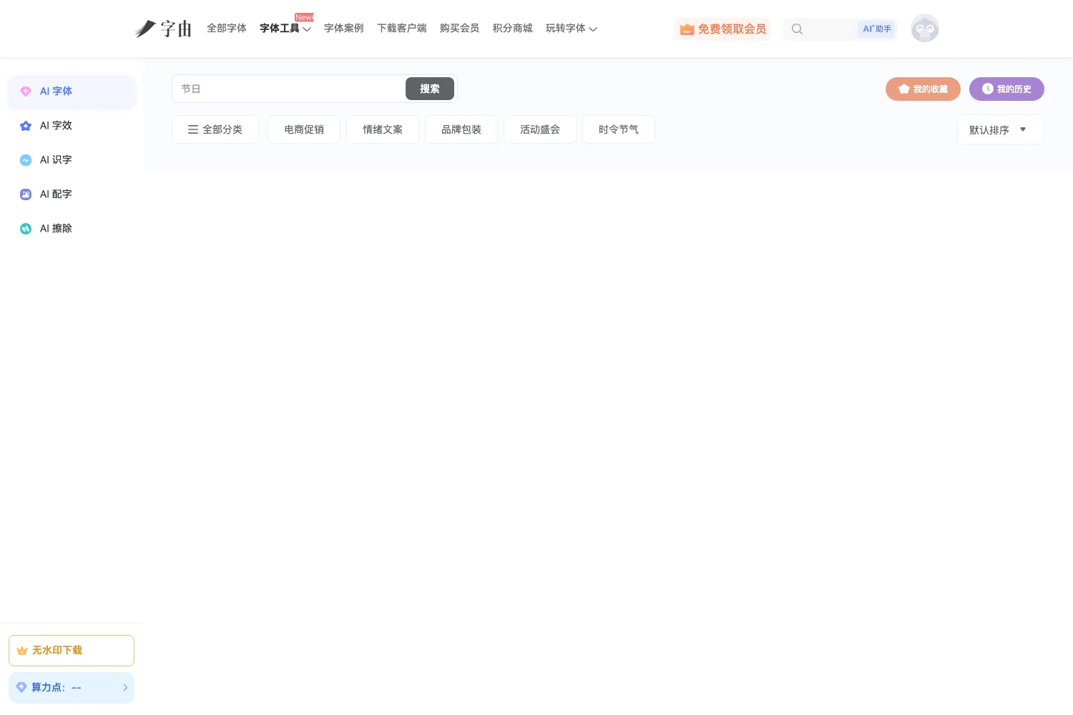
Task: Open 购买会员 page
Action: [x=460, y=29]
